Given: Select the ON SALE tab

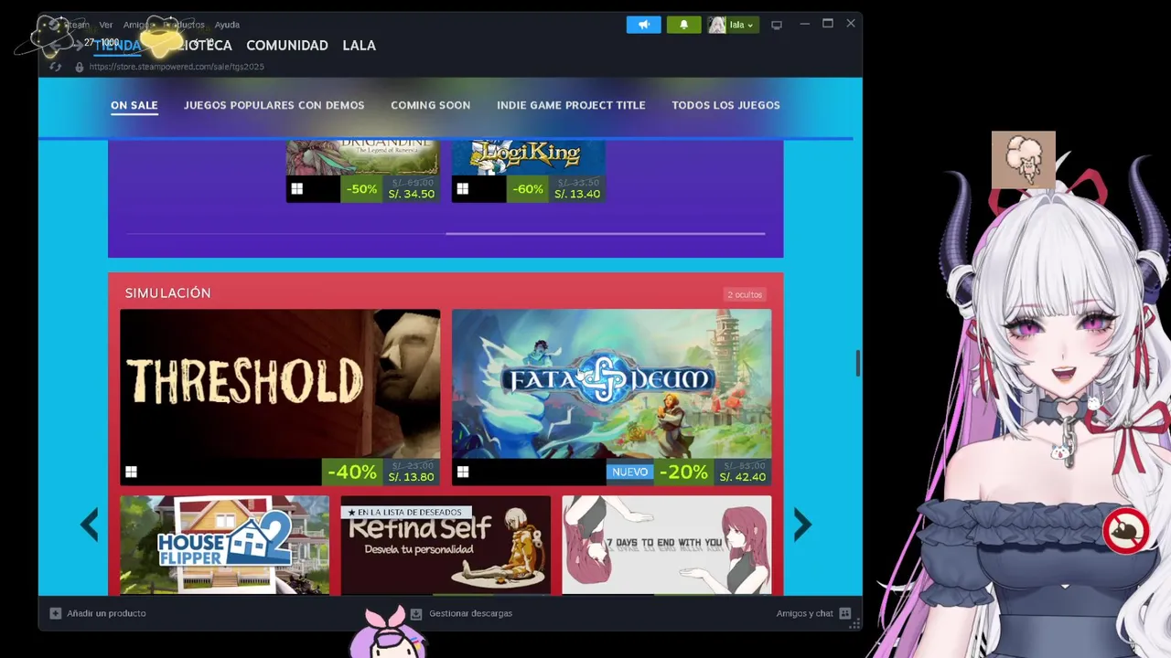Looking at the screenshot, I should (134, 105).
